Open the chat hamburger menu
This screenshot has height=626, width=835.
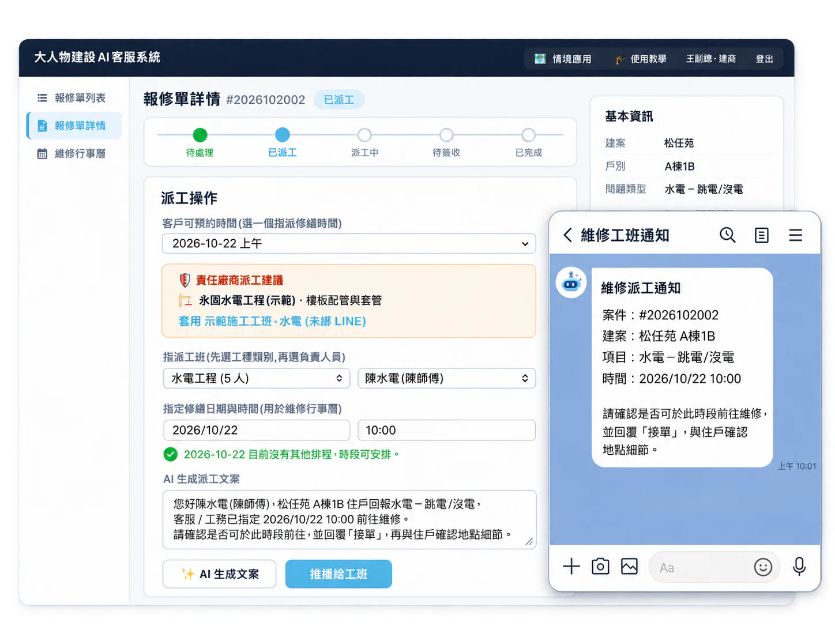[x=795, y=235]
